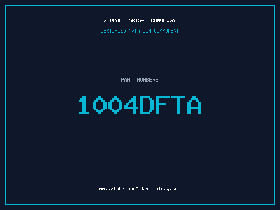The width and height of the screenshot is (280, 210).
Task: Select the 'PART NUMBER:' label
Action: pyautogui.click(x=140, y=80)
